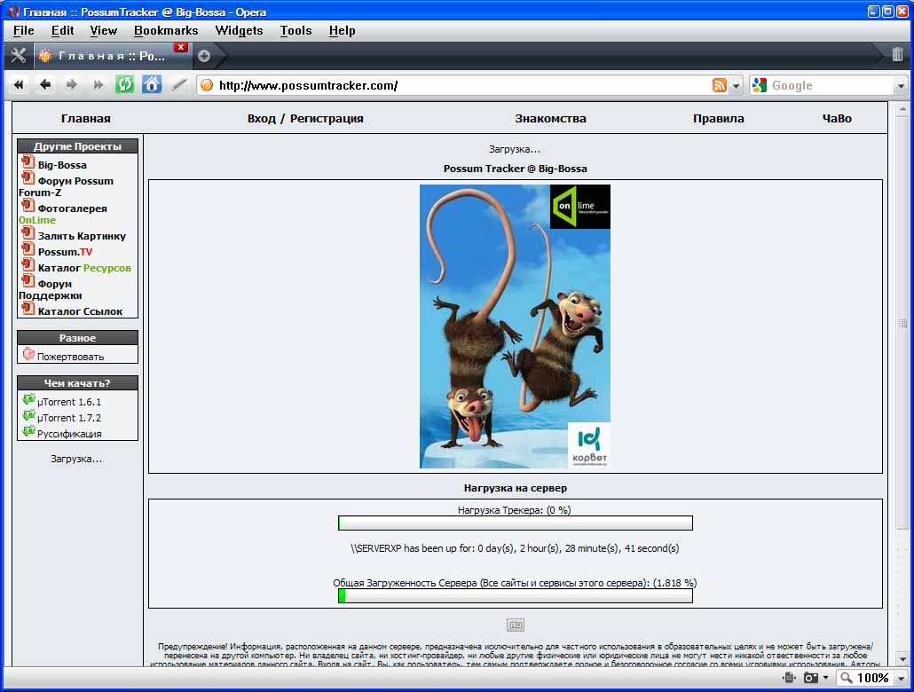This screenshot has height=692, width=914.
Task: Open the Possum.TV link
Action: 65,252
